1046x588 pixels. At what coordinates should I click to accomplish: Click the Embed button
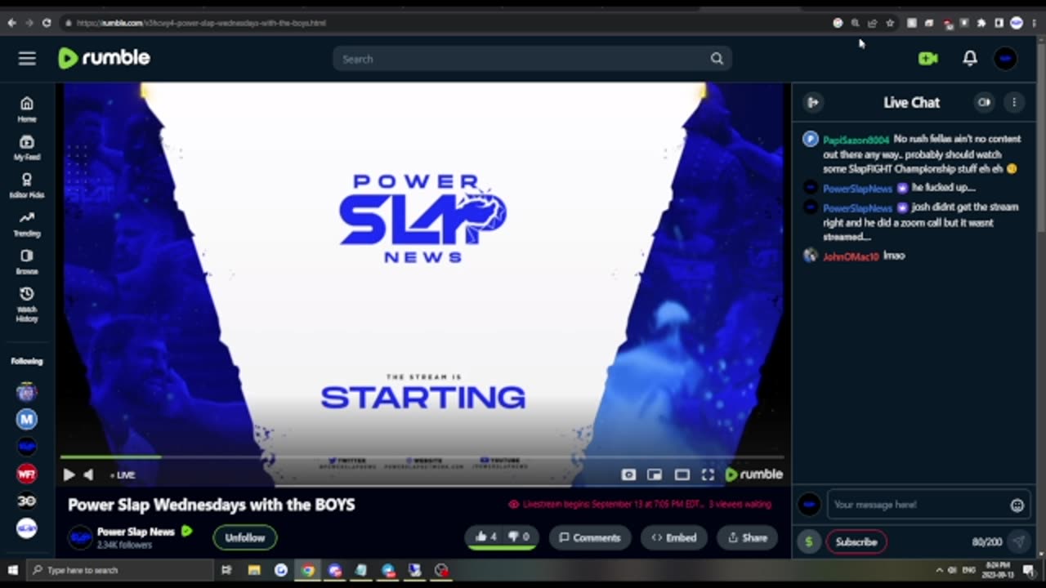coord(674,537)
